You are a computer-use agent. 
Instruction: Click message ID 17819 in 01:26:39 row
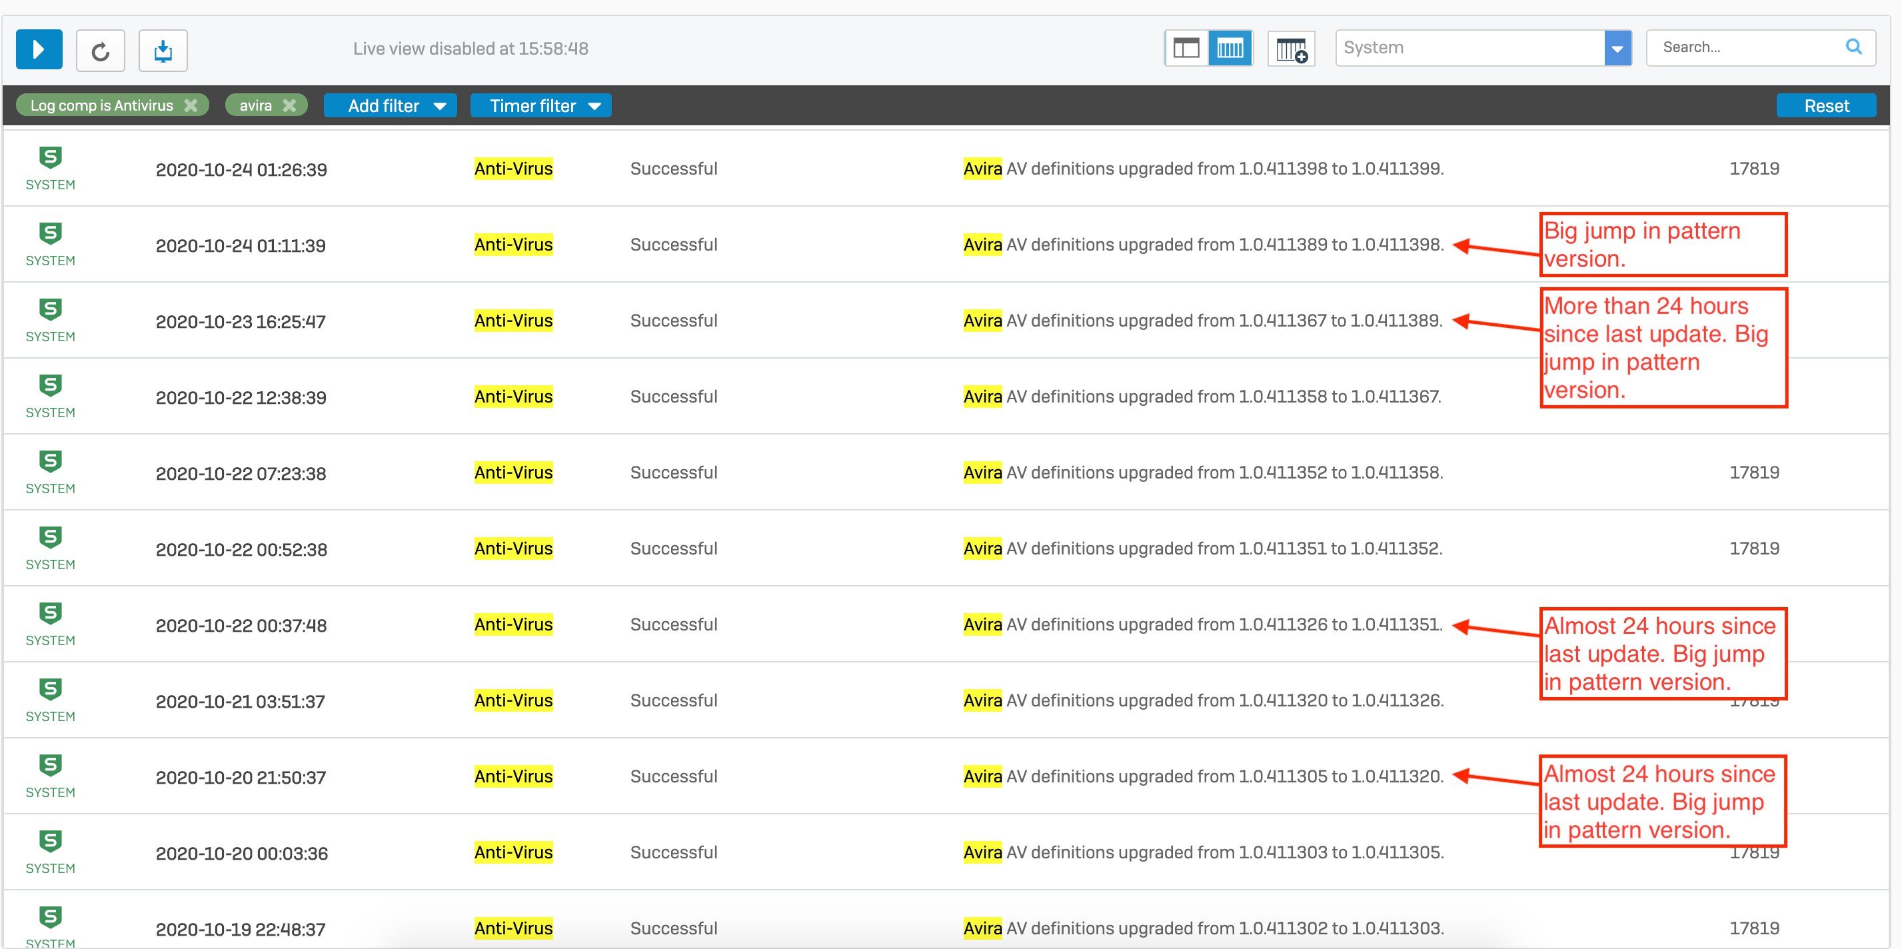1753,169
